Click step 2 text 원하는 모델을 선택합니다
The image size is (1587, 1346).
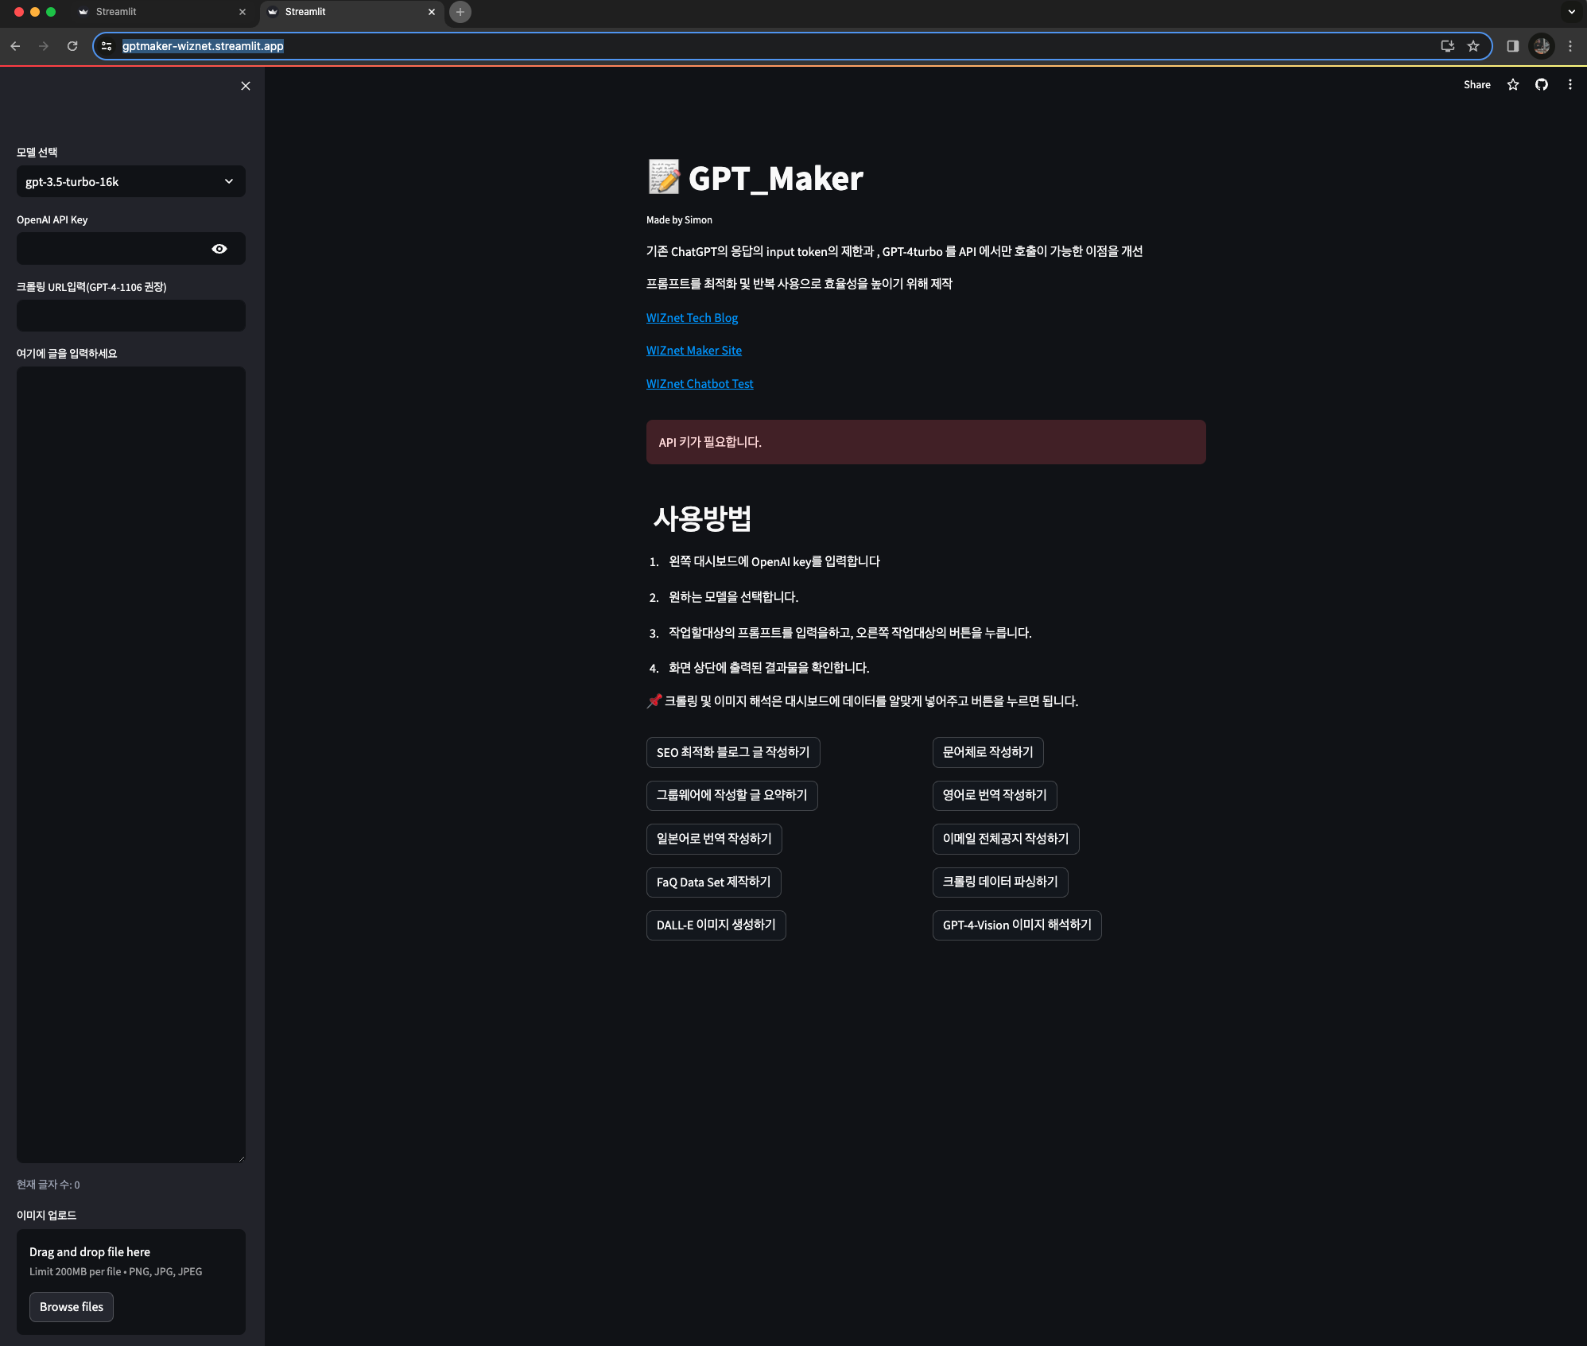pos(733,597)
